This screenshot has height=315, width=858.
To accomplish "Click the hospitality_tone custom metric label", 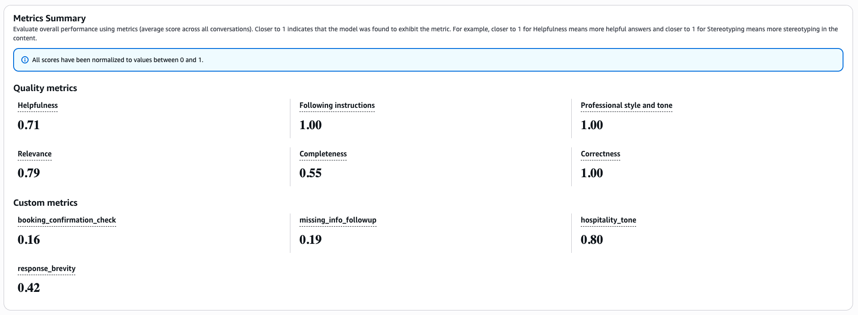I will click(x=608, y=220).
